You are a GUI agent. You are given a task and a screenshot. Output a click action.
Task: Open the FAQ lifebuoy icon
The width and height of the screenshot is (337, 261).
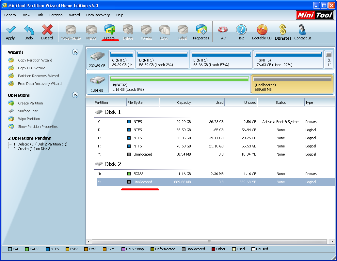coord(223,30)
